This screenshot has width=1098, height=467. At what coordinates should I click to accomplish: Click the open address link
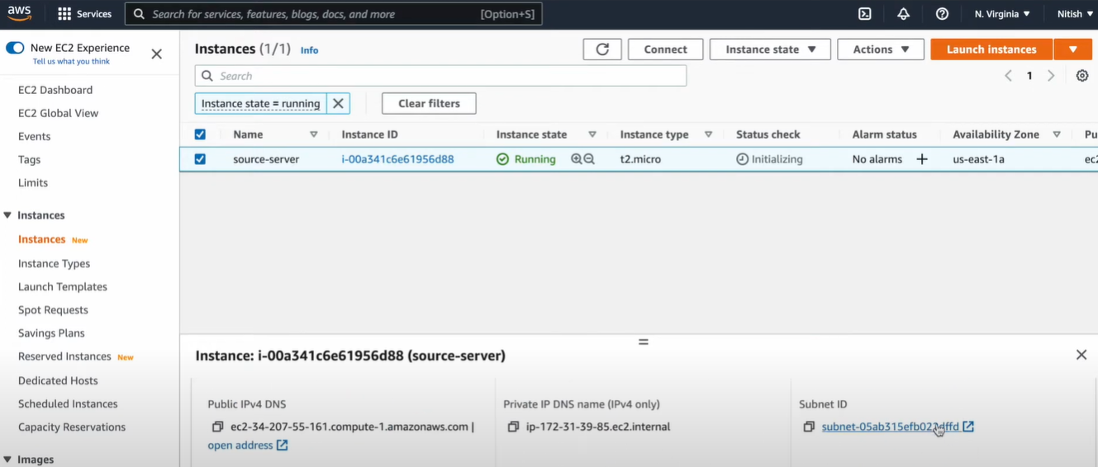pos(240,445)
